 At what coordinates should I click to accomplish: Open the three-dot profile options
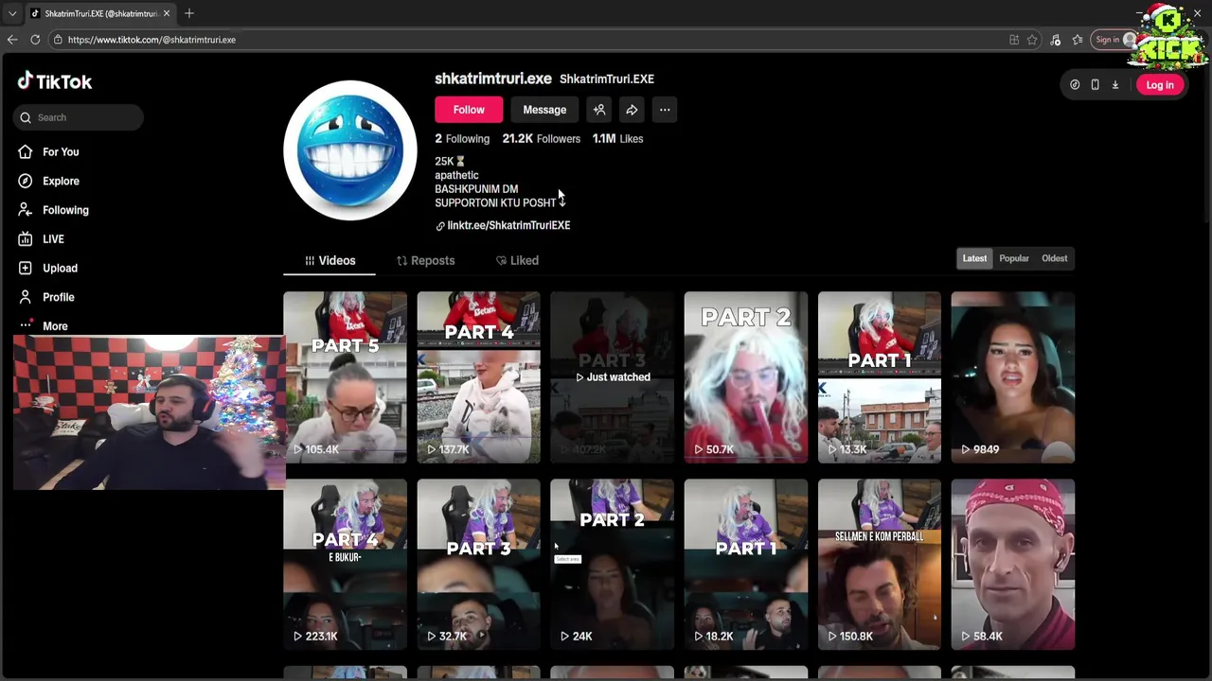[x=665, y=110]
